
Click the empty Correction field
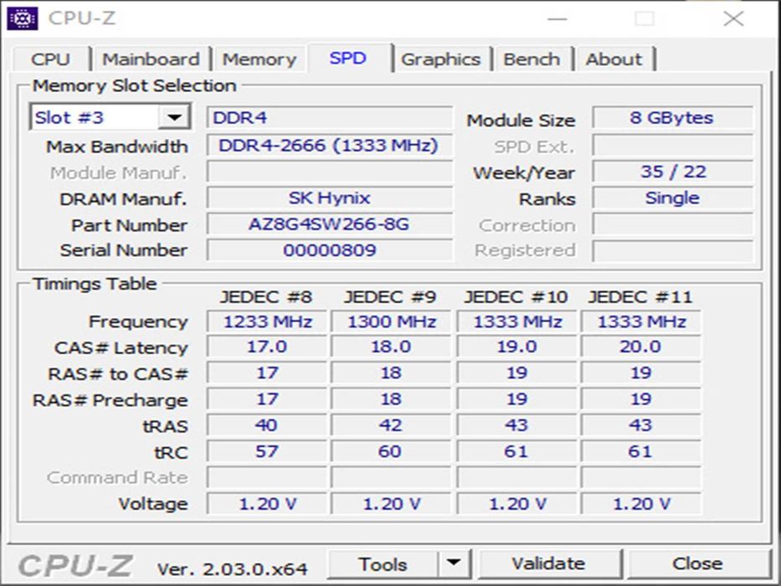(x=672, y=224)
